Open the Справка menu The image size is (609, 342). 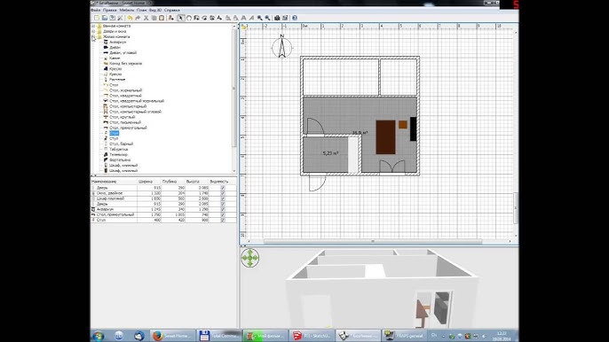[171, 10]
